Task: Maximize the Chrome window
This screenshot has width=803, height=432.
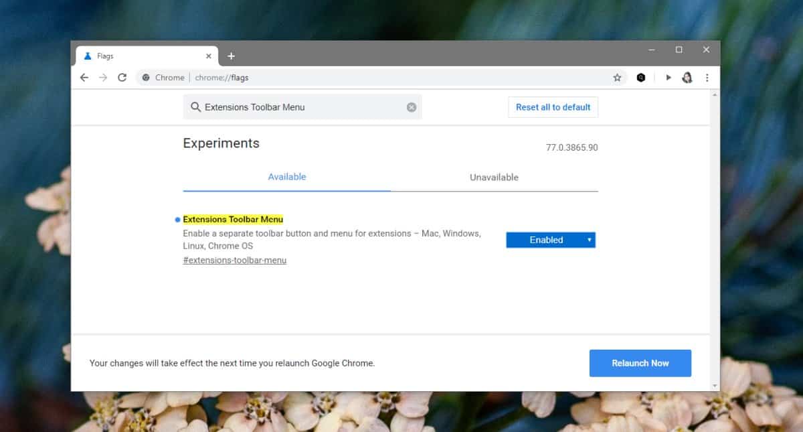Action: (679, 50)
